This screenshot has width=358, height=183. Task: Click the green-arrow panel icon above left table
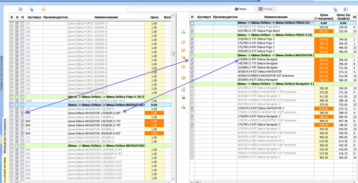click(x=21, y=9)
